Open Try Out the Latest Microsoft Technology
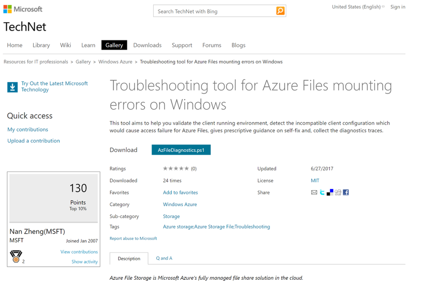 tap(55, 86)
